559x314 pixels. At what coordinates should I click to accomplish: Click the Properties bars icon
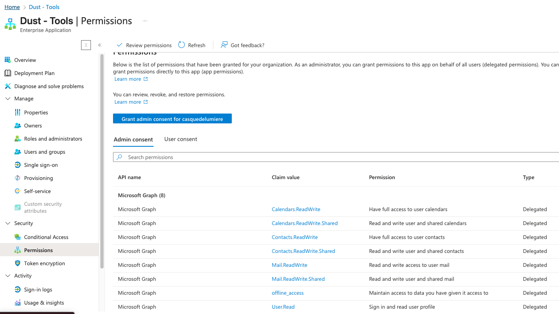[x=17, y=112]
